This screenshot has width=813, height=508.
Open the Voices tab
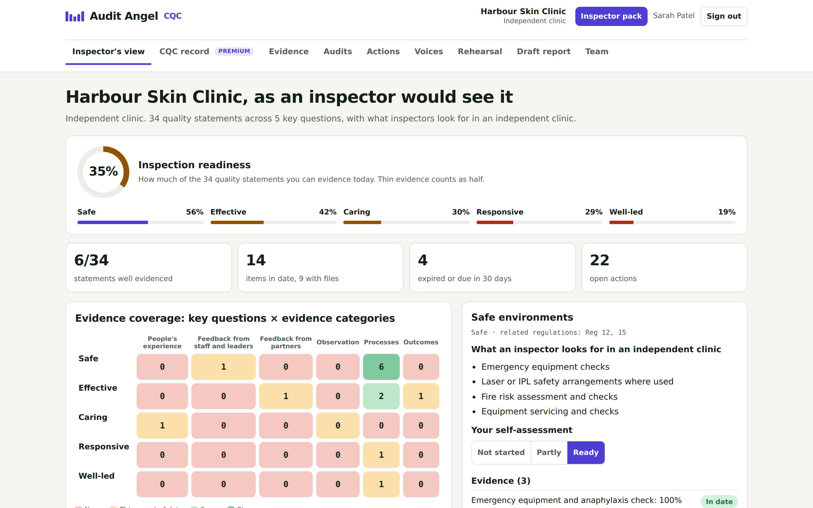point(429,51)
